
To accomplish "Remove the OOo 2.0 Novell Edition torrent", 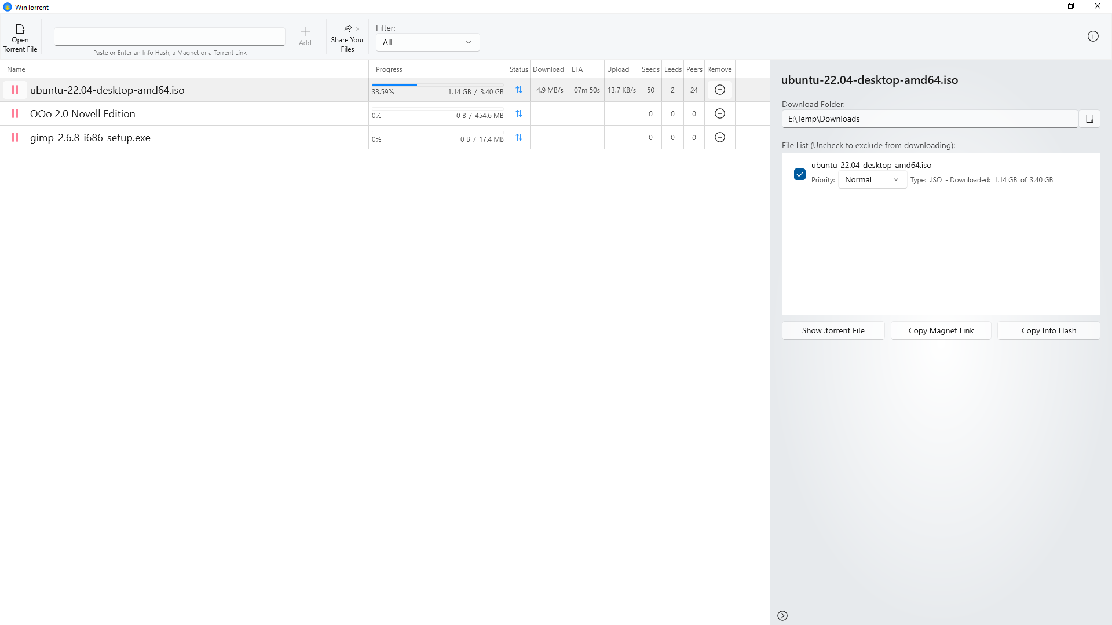I will [x=720, y=114].
